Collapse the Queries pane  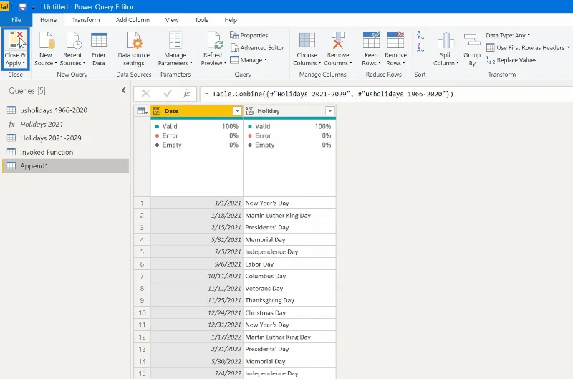pos(123,90)
